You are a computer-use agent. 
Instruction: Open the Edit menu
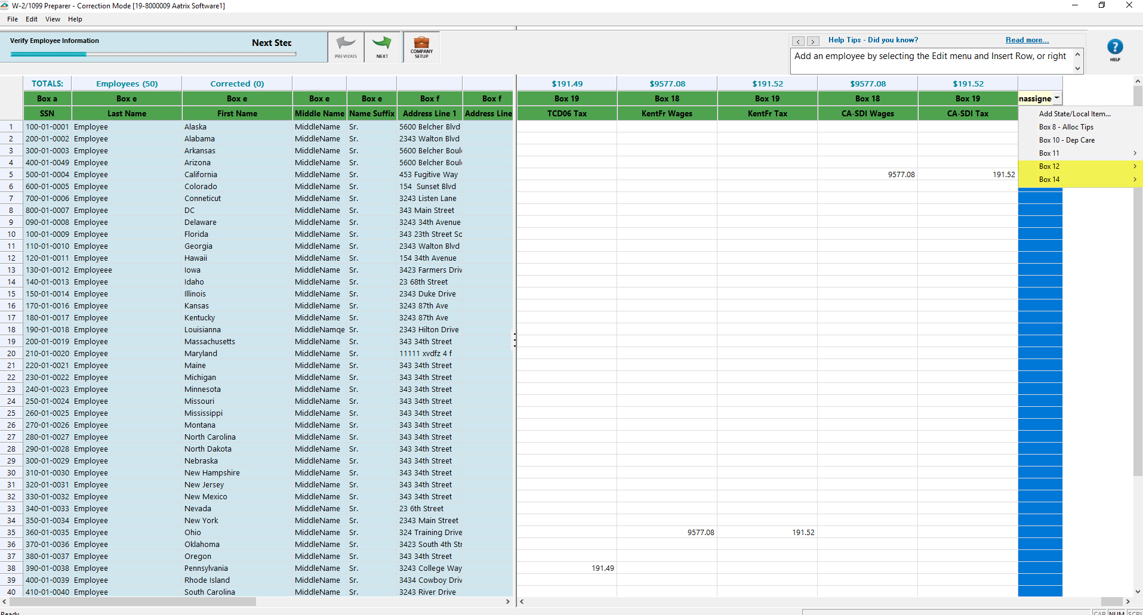click(32, 19)
